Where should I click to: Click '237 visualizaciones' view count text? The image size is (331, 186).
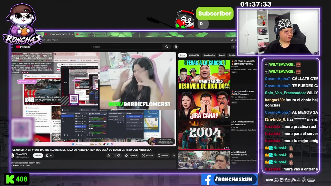[x=19, y=163]
